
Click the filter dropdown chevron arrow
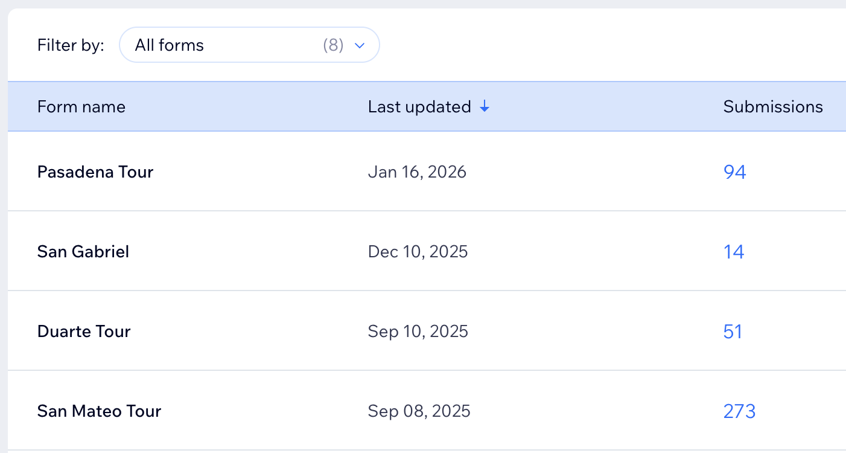point(360,45)
